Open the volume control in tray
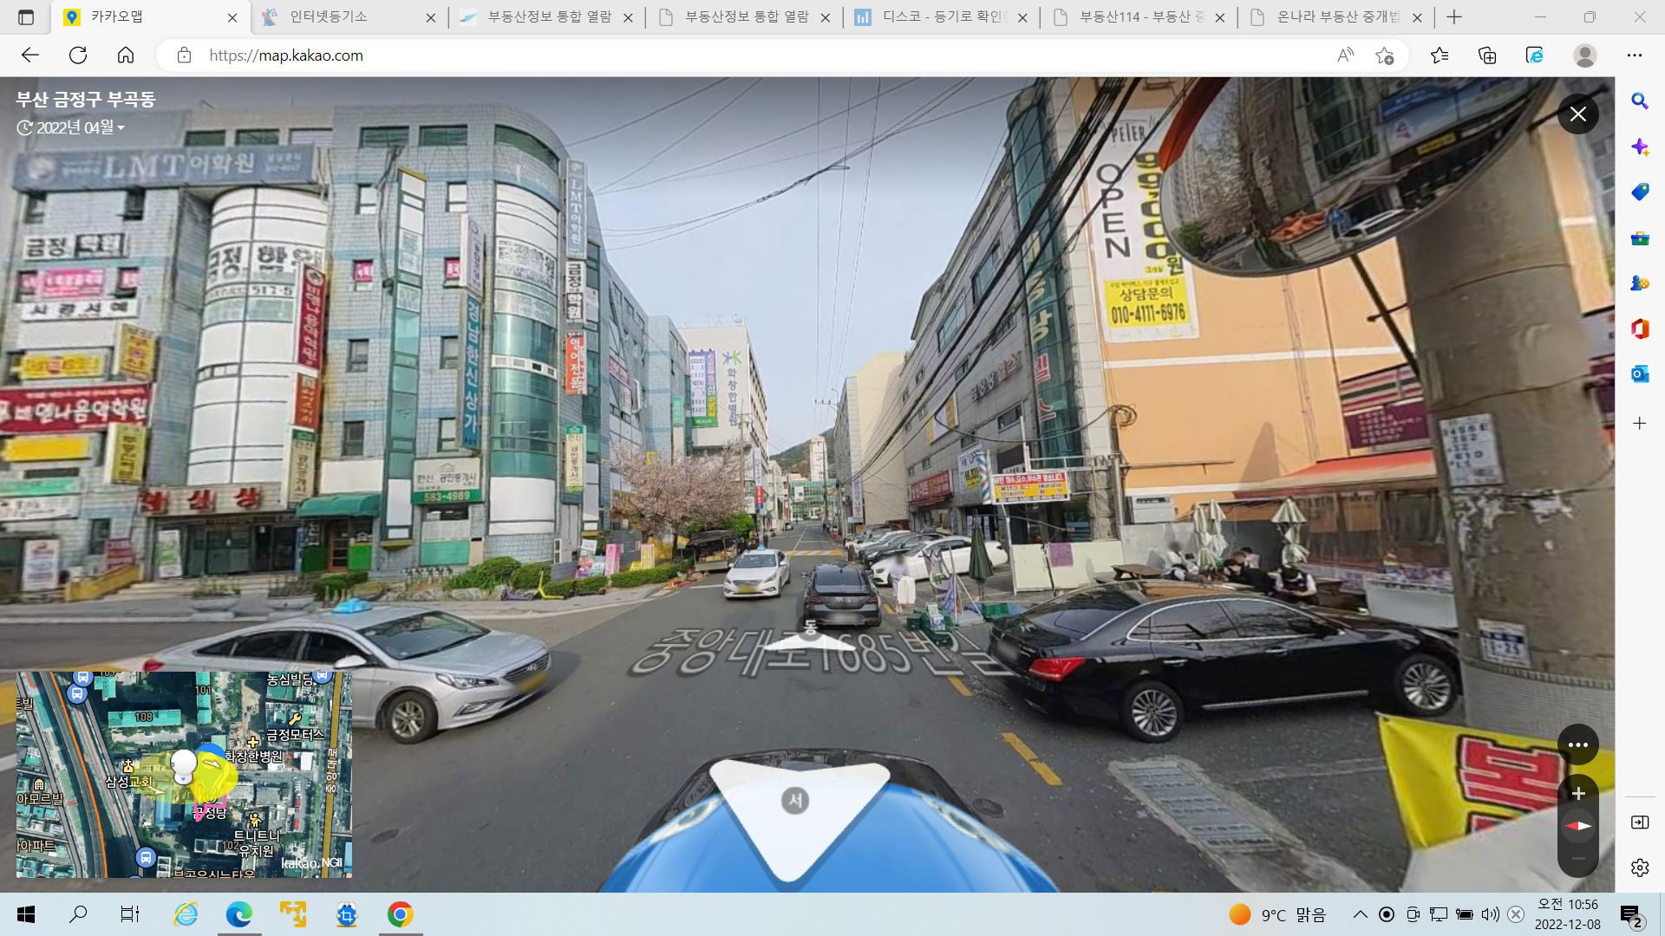Viewport: 1665px width, 936px height. pos(1490,915)
